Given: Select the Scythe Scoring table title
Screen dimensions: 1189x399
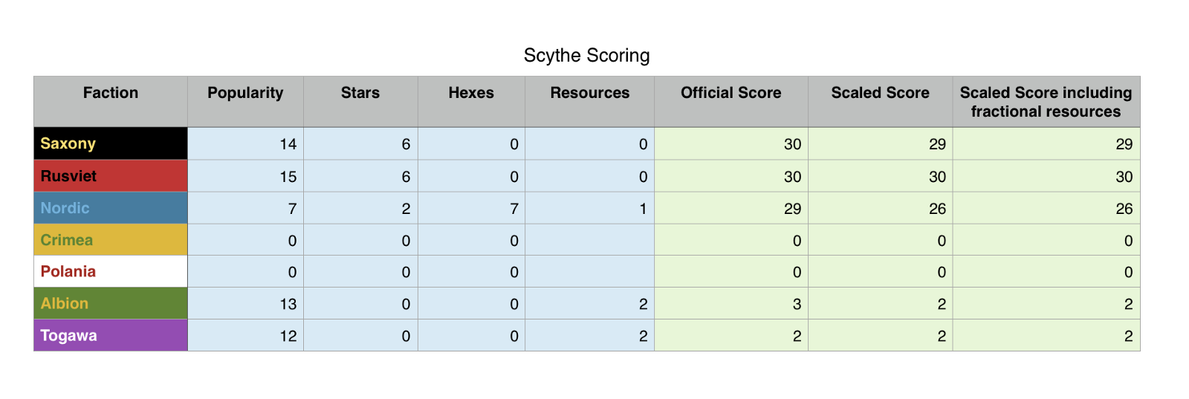Looking at the screenshot, I should [586, 56].
